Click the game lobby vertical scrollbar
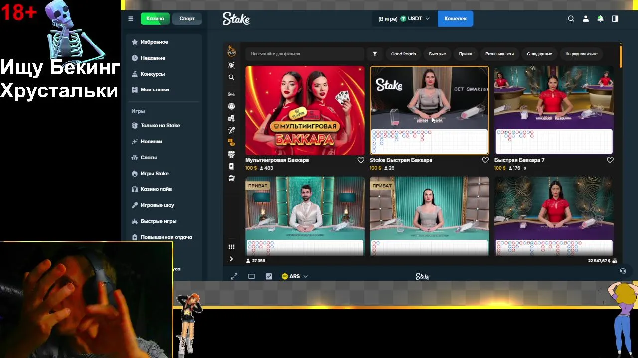Viewport: 638px width, 358px height. click(x=621, y=56)
